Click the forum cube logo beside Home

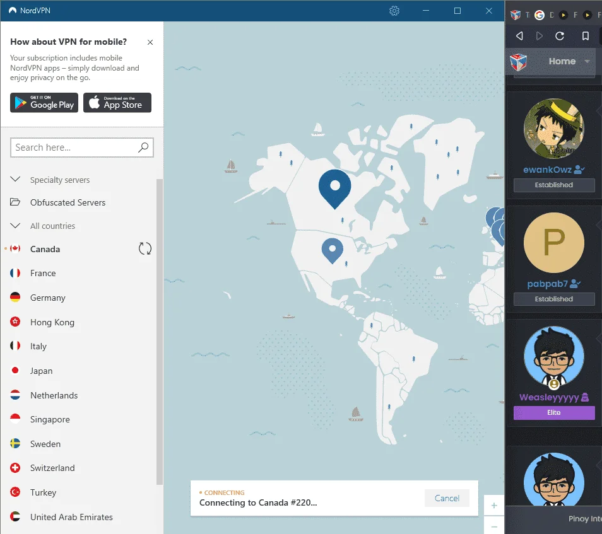(x=518, y=62)
